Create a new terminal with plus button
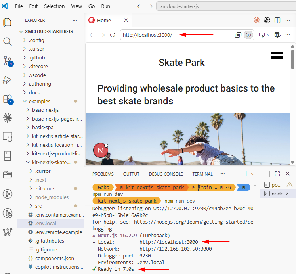 246,174
